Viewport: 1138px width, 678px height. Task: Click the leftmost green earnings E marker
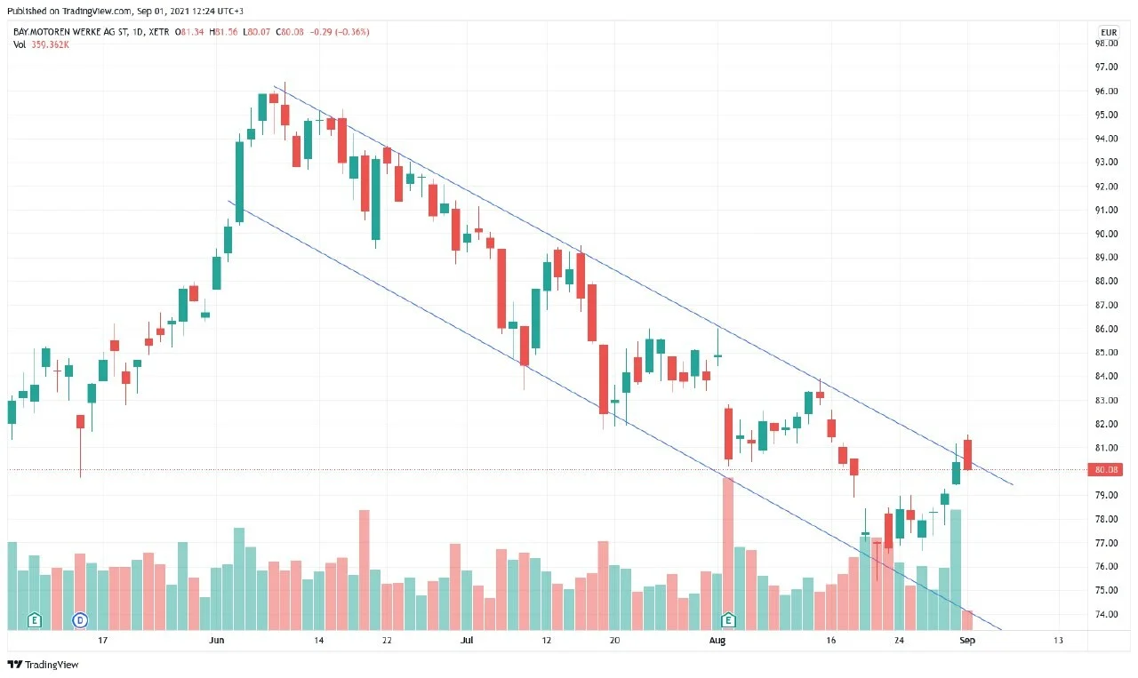coord(35,619)
